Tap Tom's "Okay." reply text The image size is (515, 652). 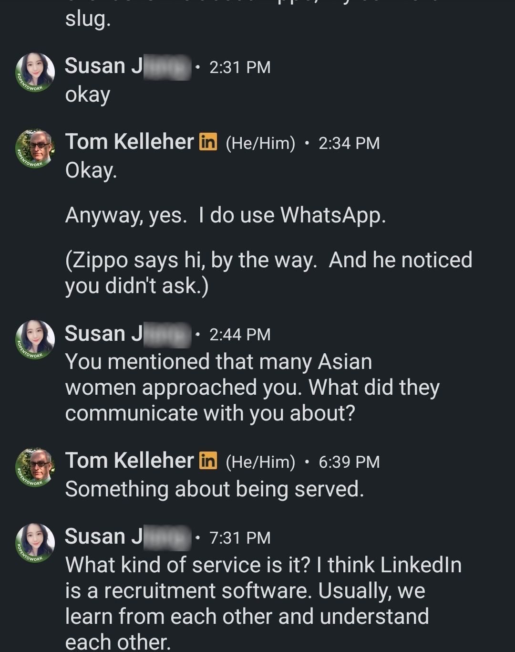[x=91, y=170]
